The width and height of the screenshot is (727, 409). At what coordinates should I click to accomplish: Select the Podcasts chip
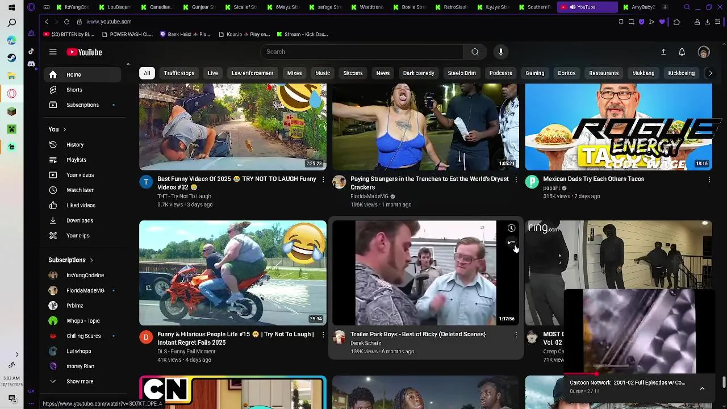[500, 73]
